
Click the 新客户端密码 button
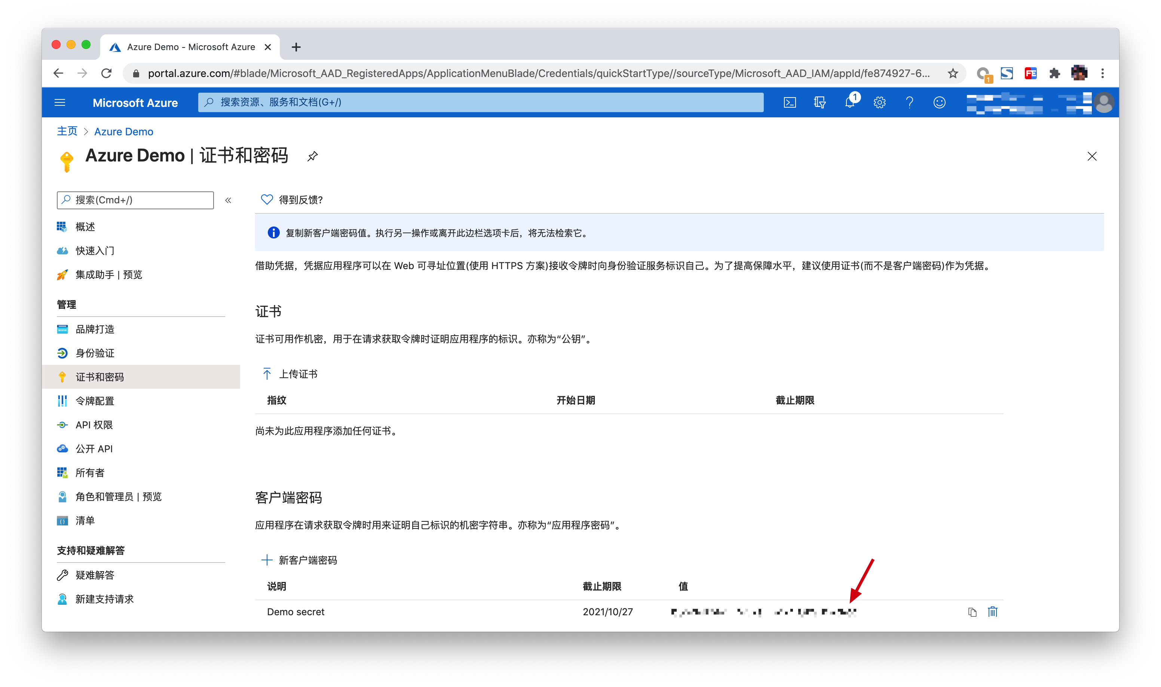tap(300, 560)
